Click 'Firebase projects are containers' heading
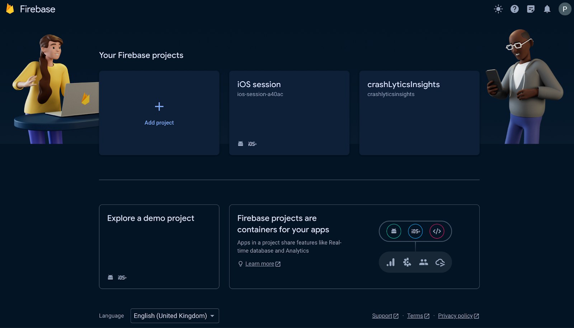Viewport: 574px width, 328px height. (x=283, y=224)
